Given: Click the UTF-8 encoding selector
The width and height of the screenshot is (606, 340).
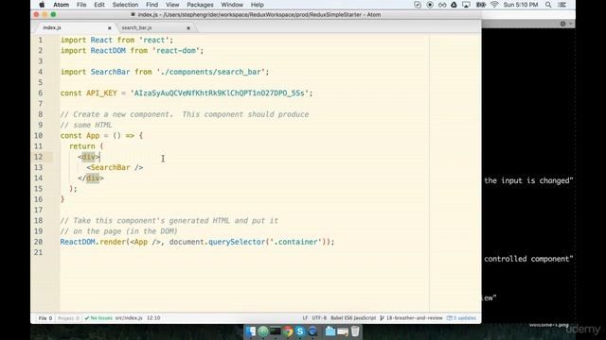Looking at the screenshot, I should [x=319, y=318].
